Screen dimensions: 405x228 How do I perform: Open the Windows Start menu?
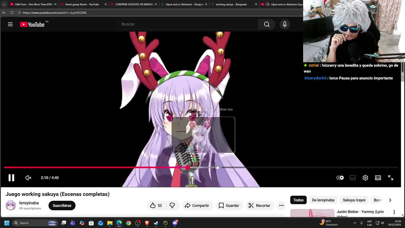(7, 223)
